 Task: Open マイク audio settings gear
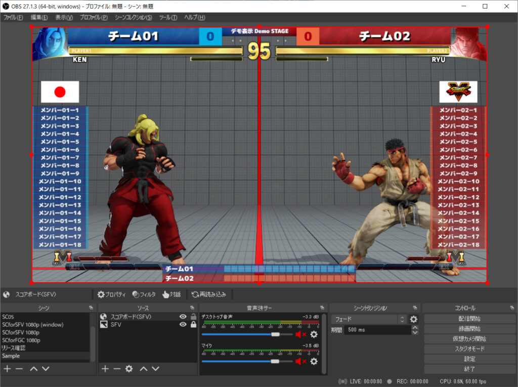[x=314, y=361]
